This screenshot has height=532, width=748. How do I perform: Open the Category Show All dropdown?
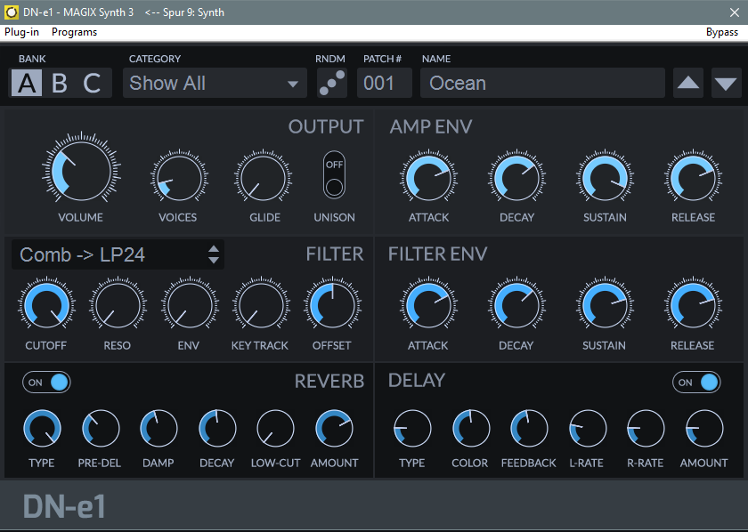pos(215,83)
